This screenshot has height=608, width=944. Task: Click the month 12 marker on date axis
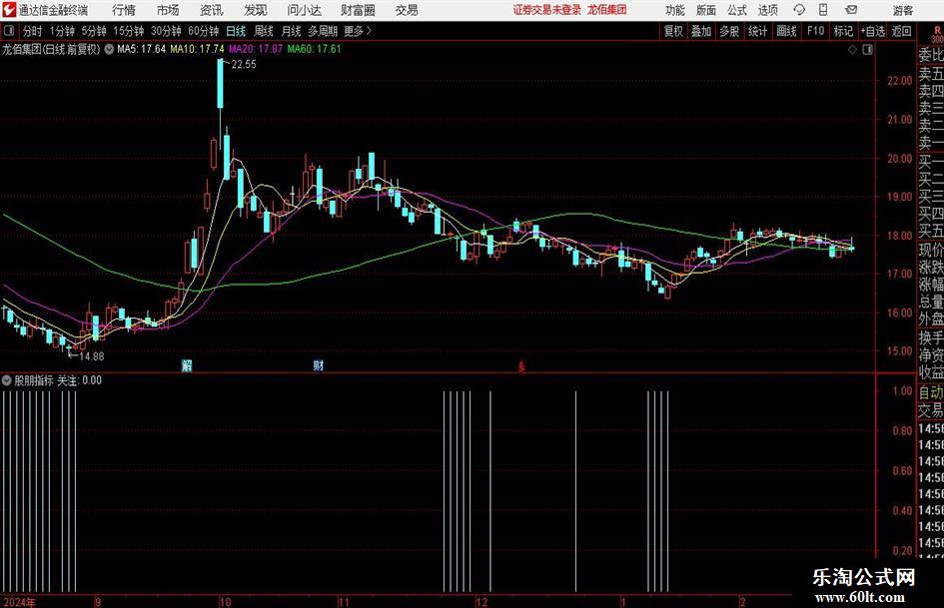click(481, 602)
